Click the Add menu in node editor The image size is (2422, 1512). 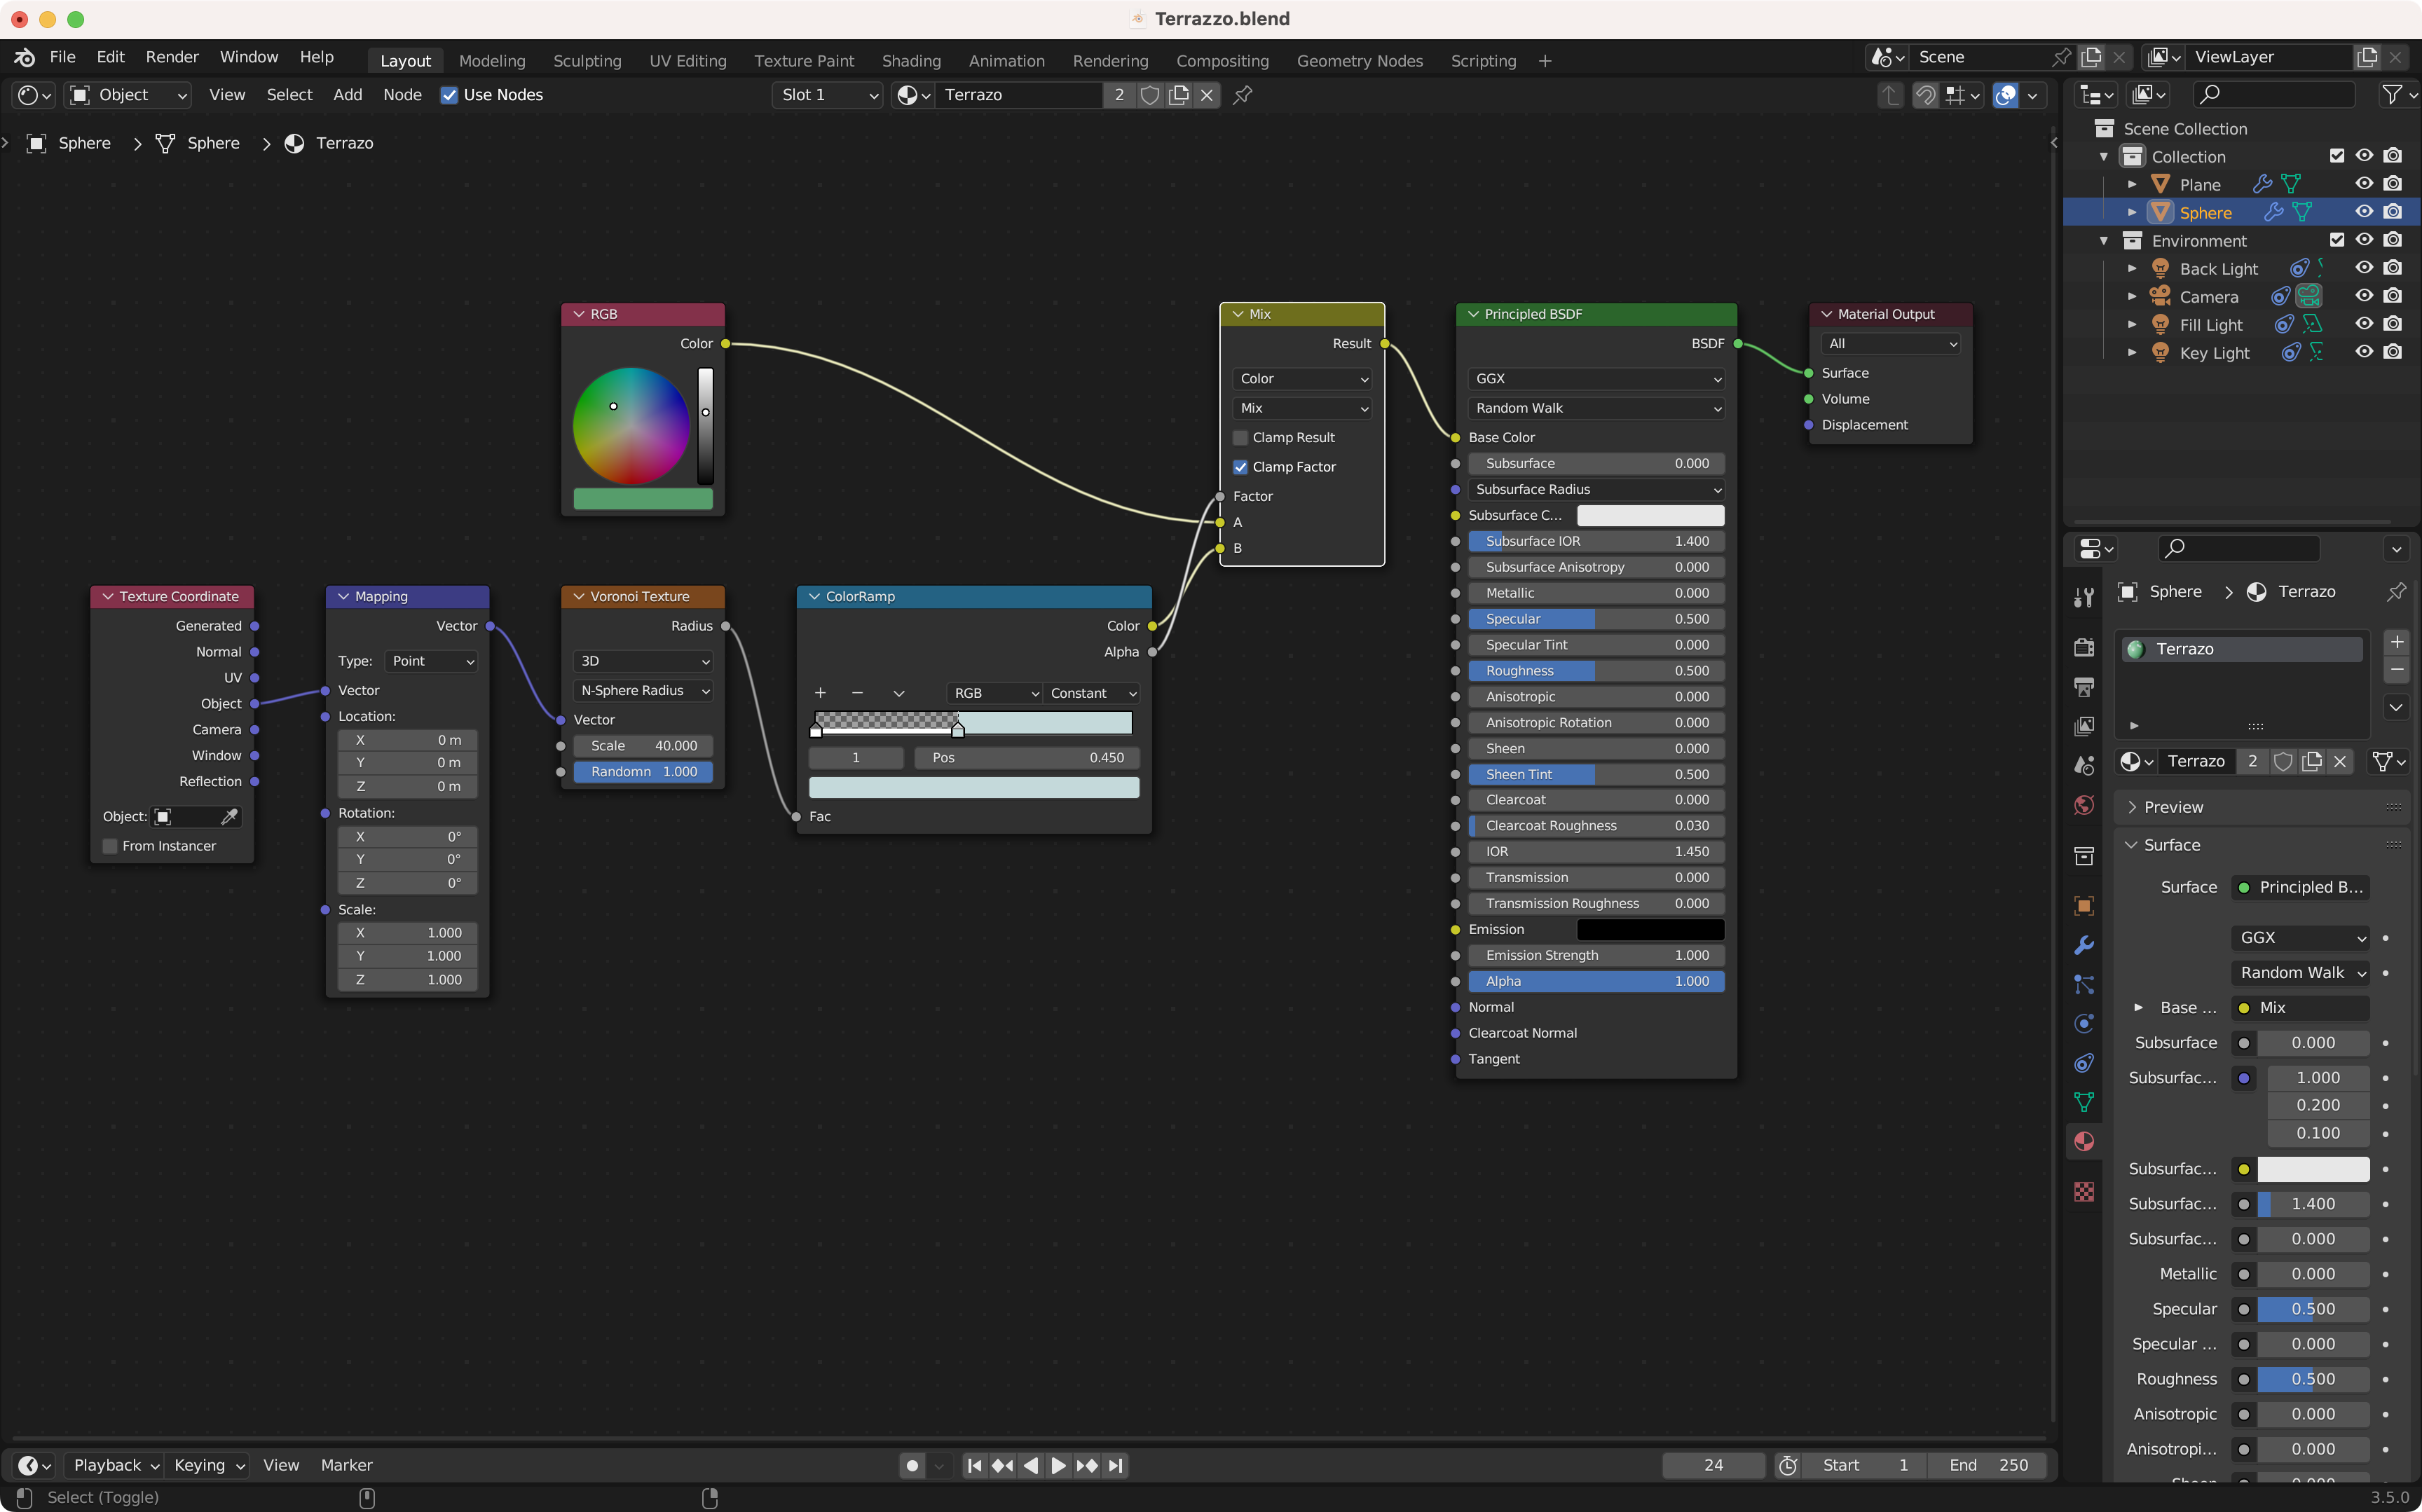[347, 95]
